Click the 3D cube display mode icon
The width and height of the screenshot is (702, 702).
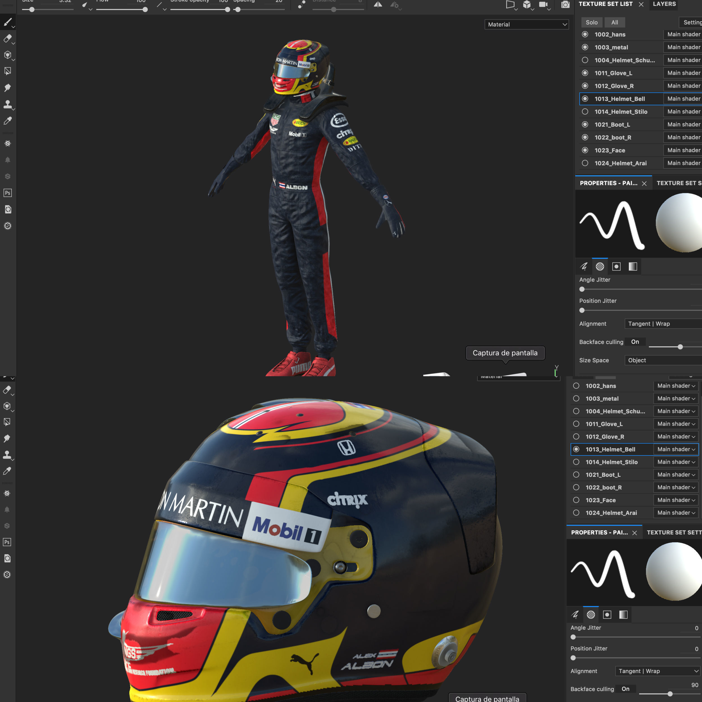527,5
